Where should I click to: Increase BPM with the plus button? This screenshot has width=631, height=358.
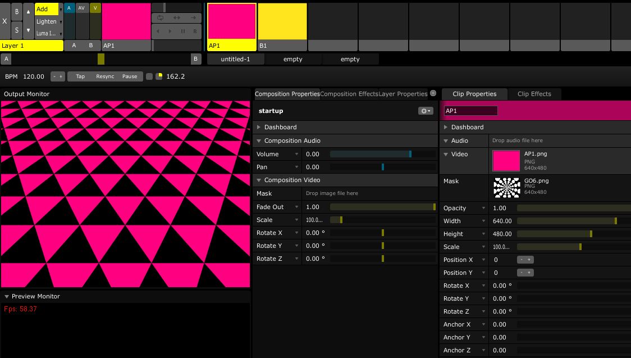tap(61, 76)
